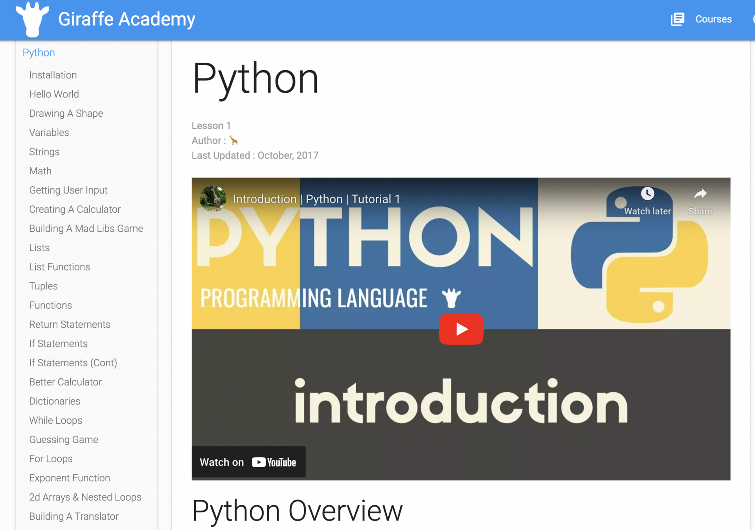Go to the Hello World lesson
755x530 pixels.
click(54, 94)
